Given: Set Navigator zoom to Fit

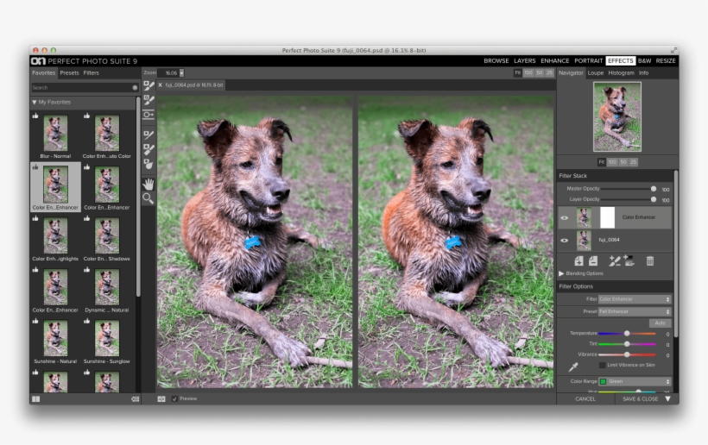Looking at the screenshot, I should click(x=602, y=162).
